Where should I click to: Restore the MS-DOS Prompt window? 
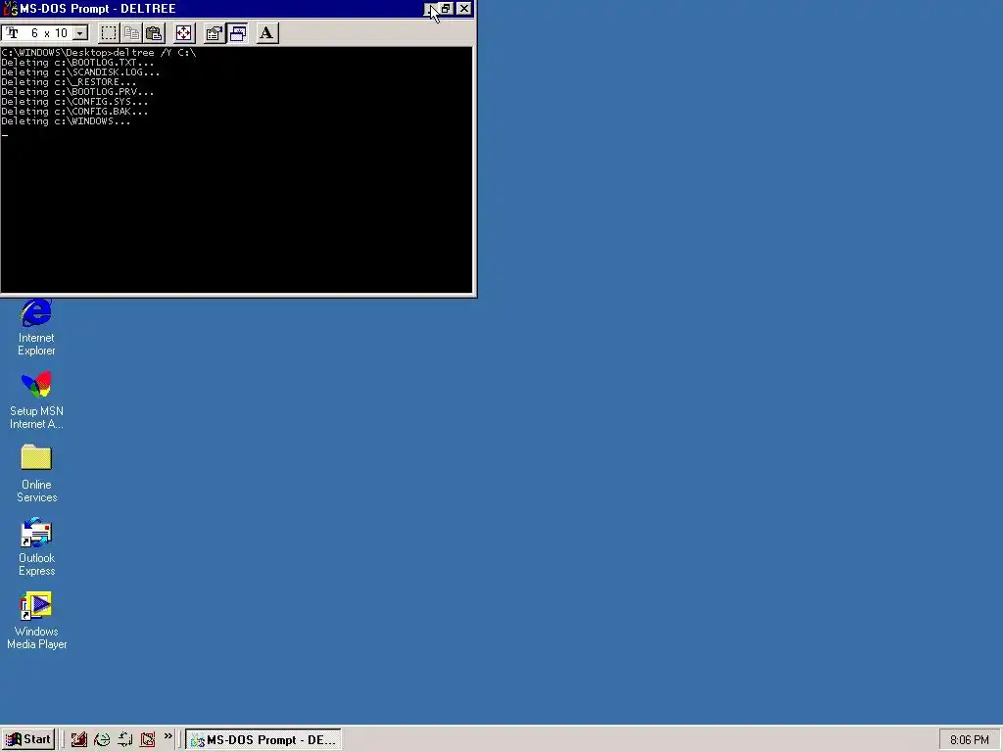click(x=447, y=8)
